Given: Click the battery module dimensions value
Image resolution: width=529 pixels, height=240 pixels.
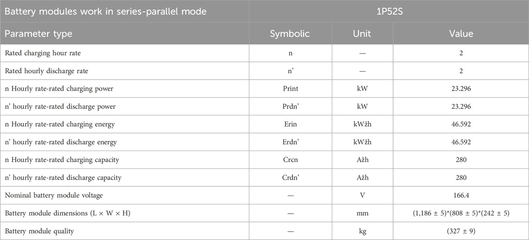Looking at the screenshot, I should point(461,213).
